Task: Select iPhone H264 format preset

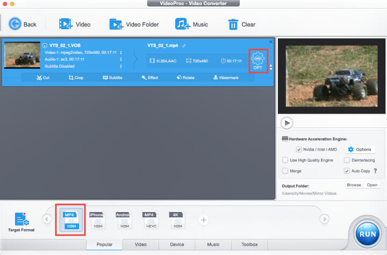Action: pos(97,219)
